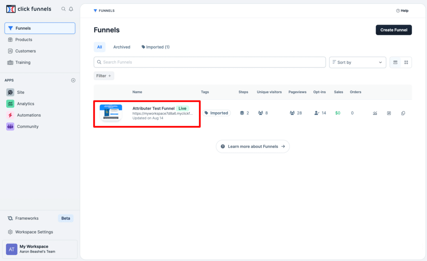This screenshot has width=427, height=261.
Task: Click the funnel's myworkspace URL
Action: (163, 113)
